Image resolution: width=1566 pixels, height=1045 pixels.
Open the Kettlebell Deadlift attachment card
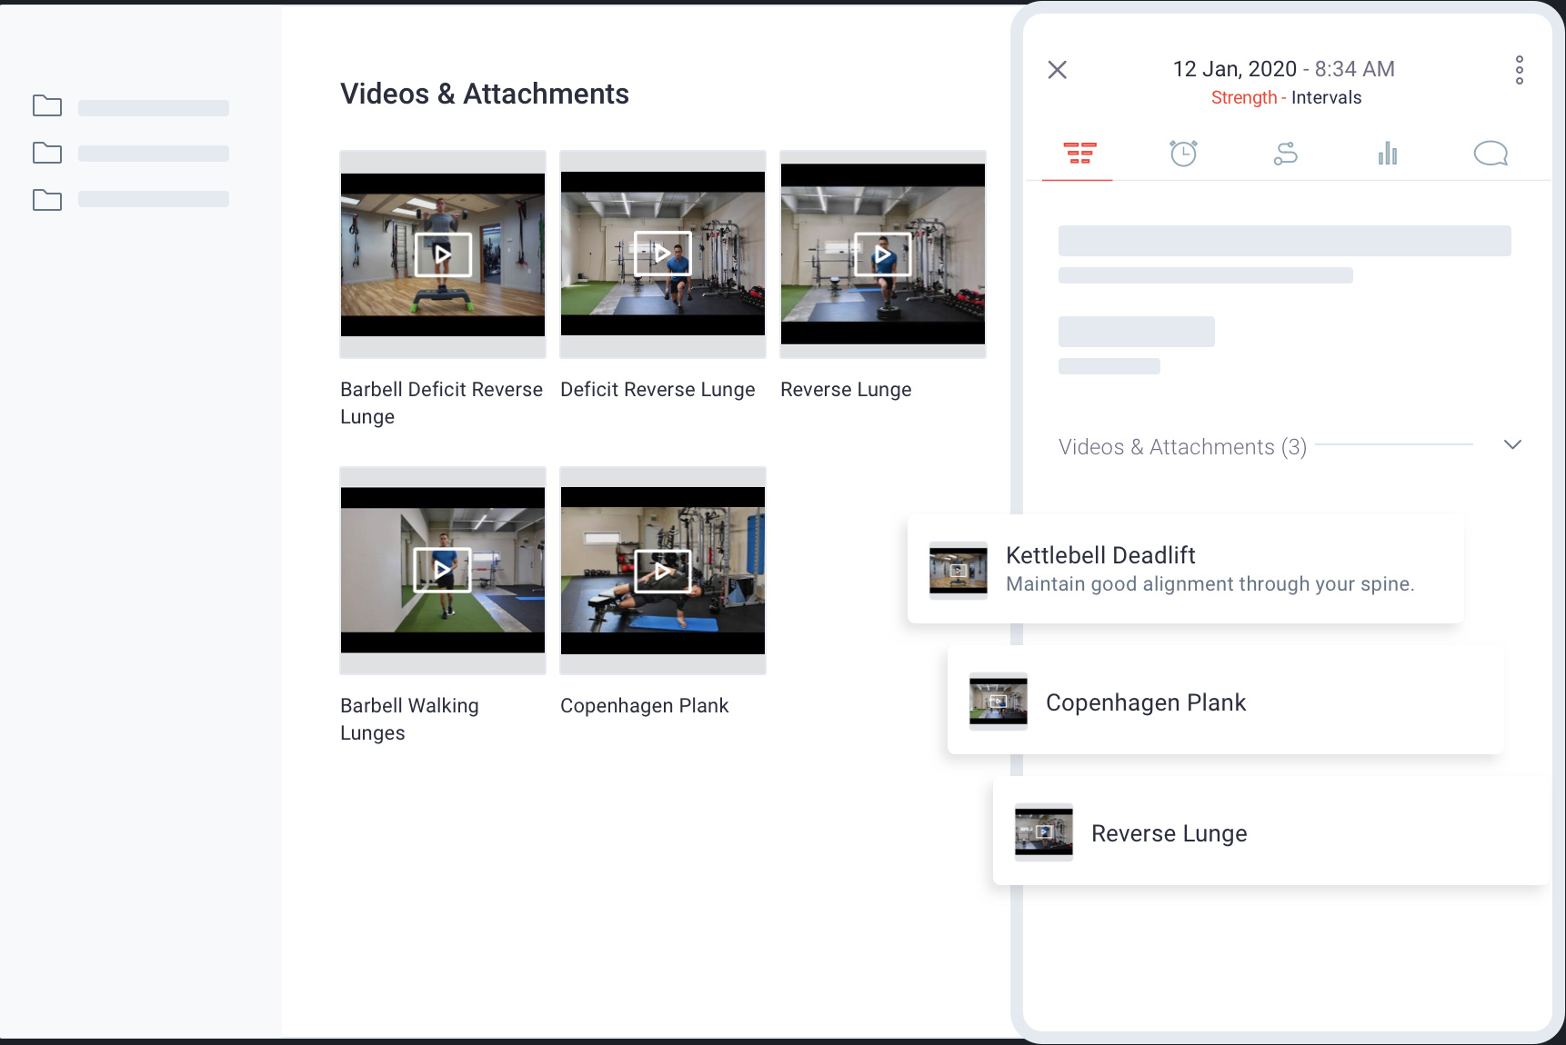(x=1210, y=570)
